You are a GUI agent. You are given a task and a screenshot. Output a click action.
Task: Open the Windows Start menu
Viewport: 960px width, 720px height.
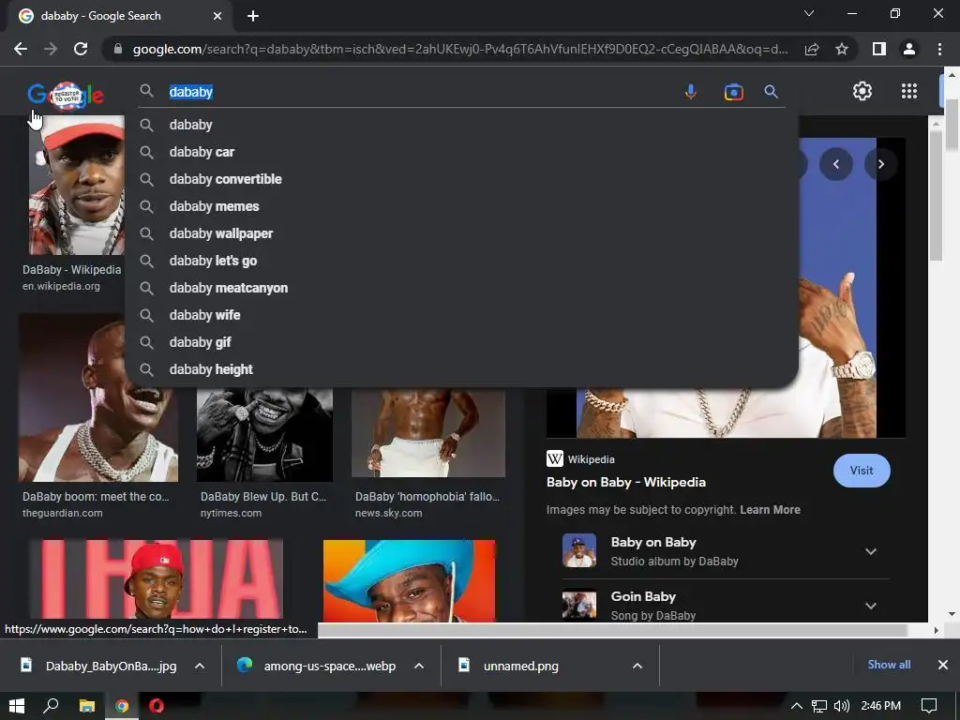(x=17, y=706)
